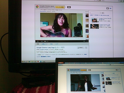Image resolution: width=124 pixels, height=93 pixels.
Task: Click the playing guitar video on the monitor
Action: 61,25
